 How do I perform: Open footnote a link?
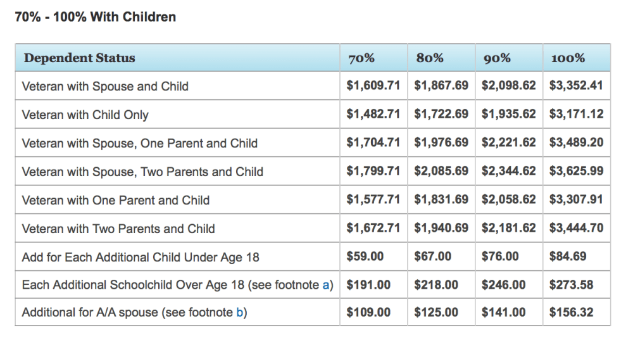pyautogui.click(x=326, y=285)
